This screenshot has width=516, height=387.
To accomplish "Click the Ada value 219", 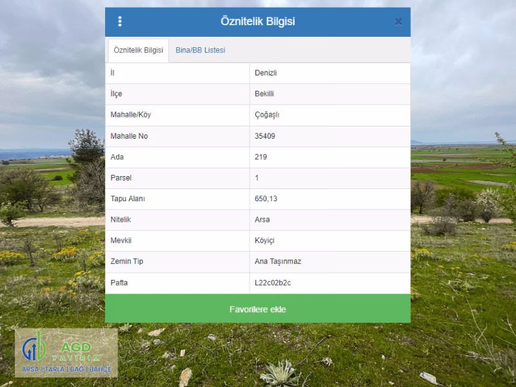I will pyautogui.click(x=261, y=157).
